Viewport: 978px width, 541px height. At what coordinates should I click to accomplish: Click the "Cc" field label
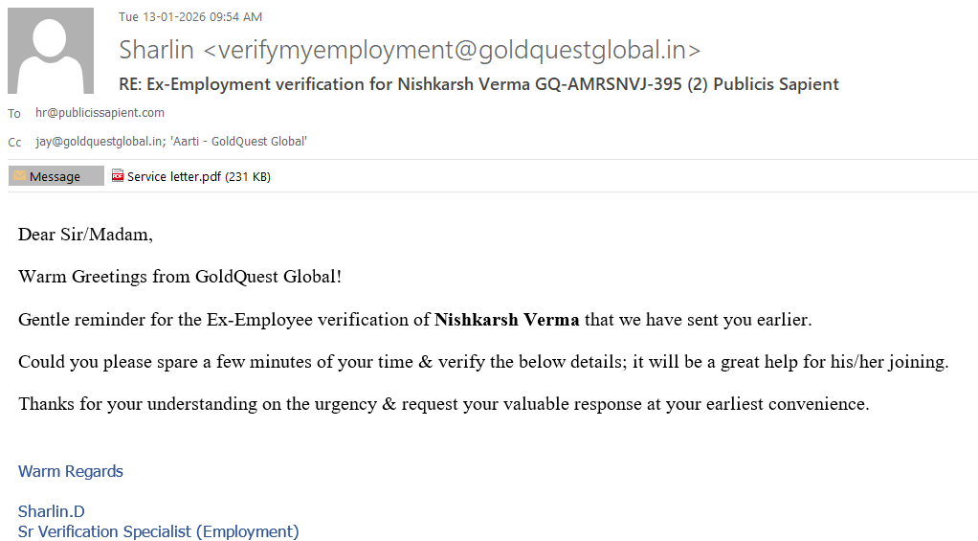click(14, 142)
